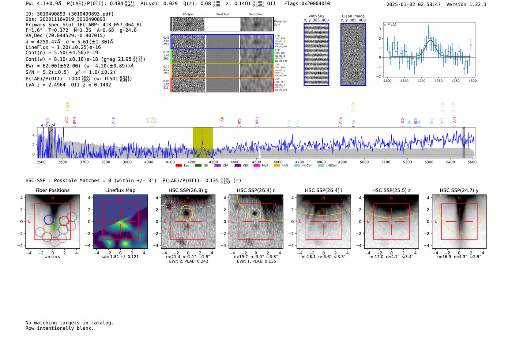Click 'No matching targets in catalog.' text

click(x=69, y=323)
